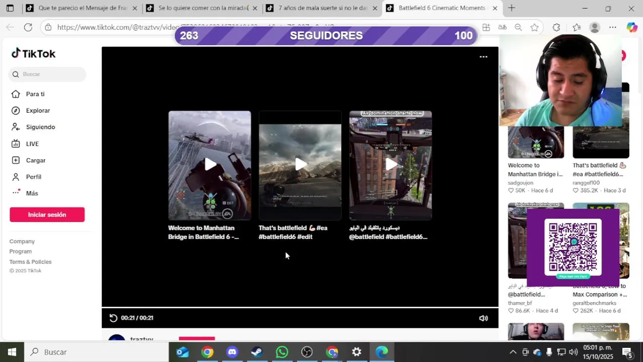Open browser extensions icon

click(x=556, y=27)
